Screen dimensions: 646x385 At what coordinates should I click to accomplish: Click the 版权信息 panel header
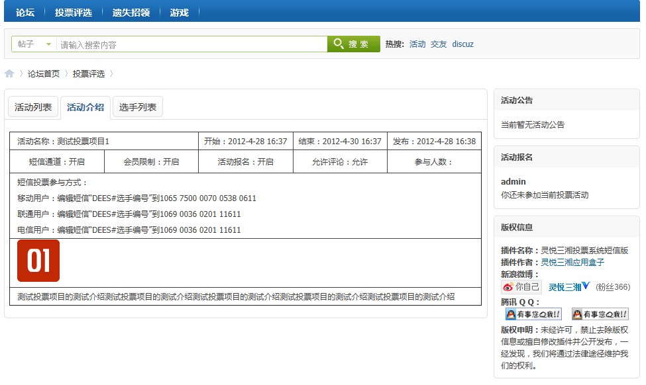(x=566, y=227)
